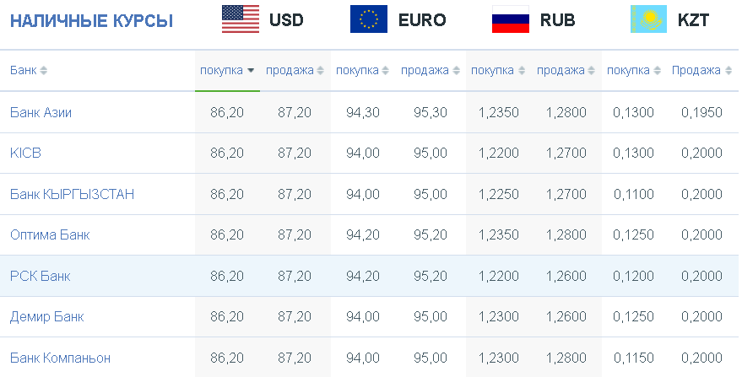Image resolution: width=742 pixels, height=377 pixels.
Task: Toggle USD покупка descending sort arrow
Action: pyautogui.click(x=251, y=71)
